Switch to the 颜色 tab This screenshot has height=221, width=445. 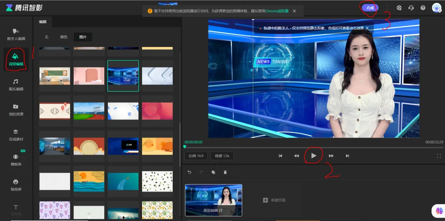tap(63, 37)
